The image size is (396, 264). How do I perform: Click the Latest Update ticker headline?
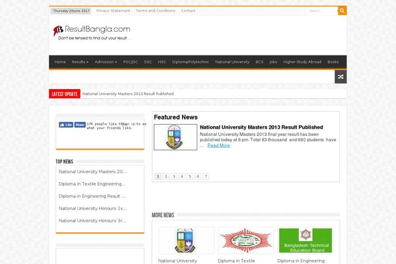pyautogui.click(x=128, y=94)
